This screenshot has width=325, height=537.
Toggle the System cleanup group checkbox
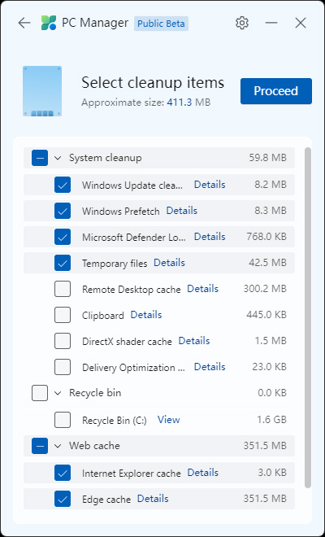pos(40,158)
